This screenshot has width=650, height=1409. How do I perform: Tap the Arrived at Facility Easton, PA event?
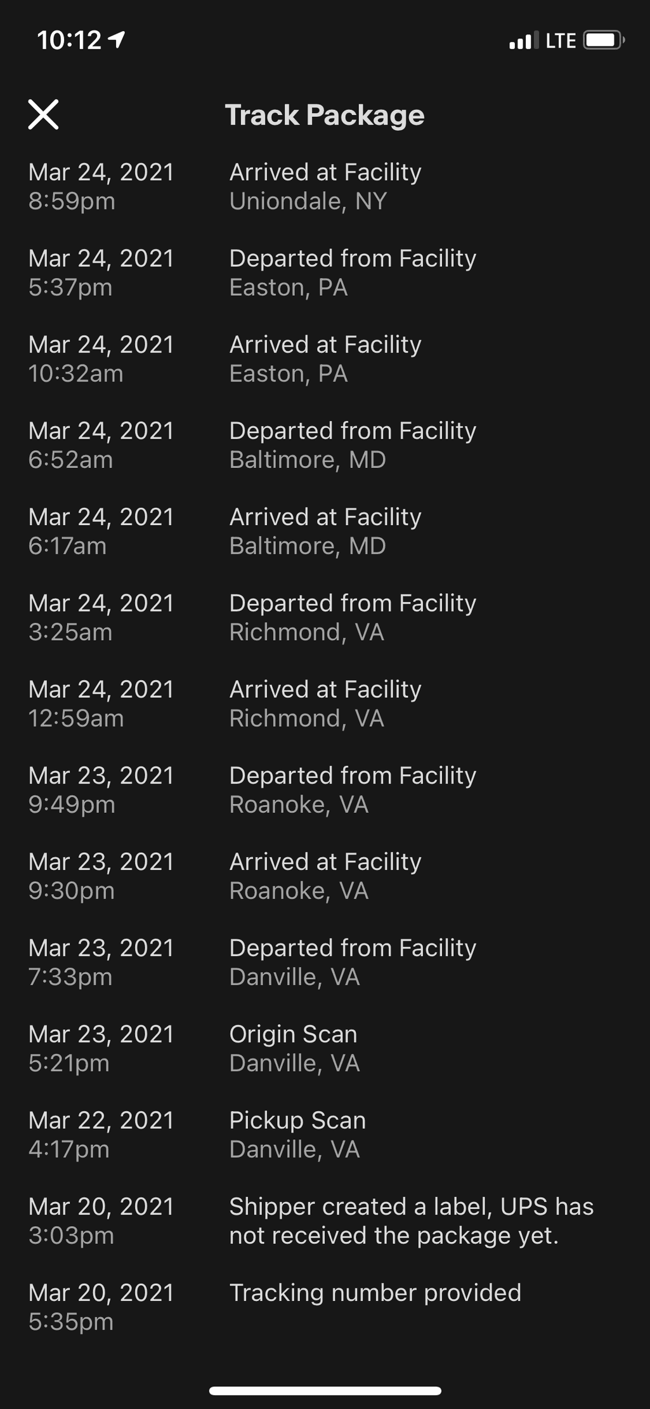pyautogui.click(x=325, y=359)
